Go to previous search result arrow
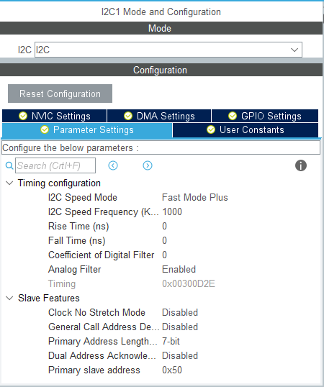The width and height of the screenshot is (324, 387). 113,165
